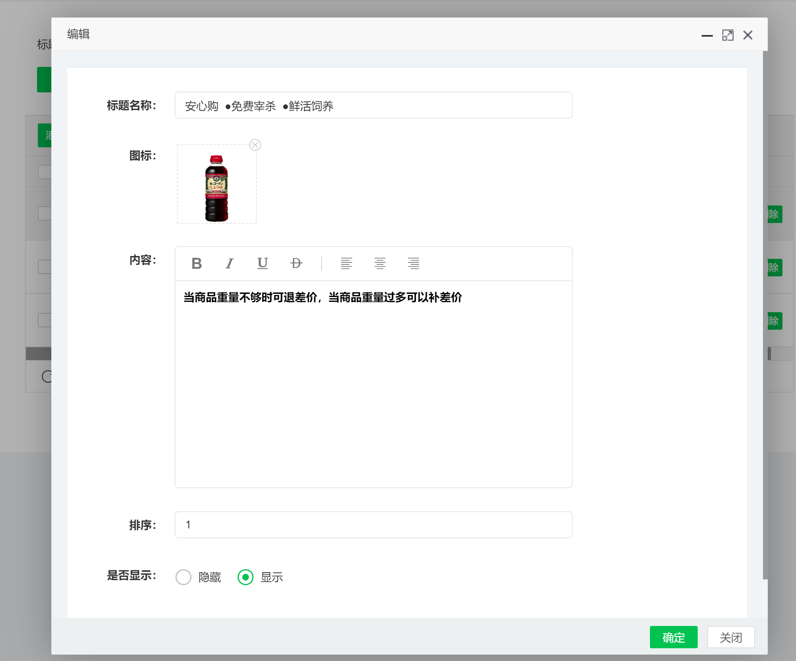Center align the content text

click(x=380, y=263)
